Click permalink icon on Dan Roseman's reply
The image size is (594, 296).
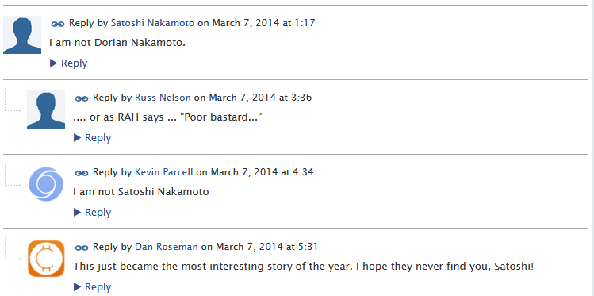click(x=82, y=248)
